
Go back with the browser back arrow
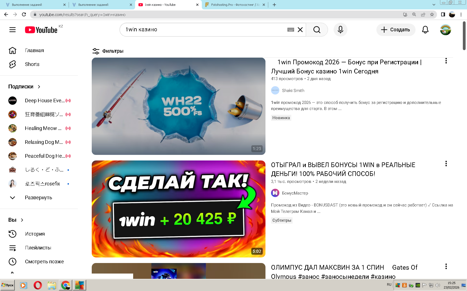6,15
